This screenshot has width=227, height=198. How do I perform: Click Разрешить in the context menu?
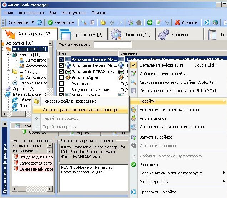click(178, 165)
